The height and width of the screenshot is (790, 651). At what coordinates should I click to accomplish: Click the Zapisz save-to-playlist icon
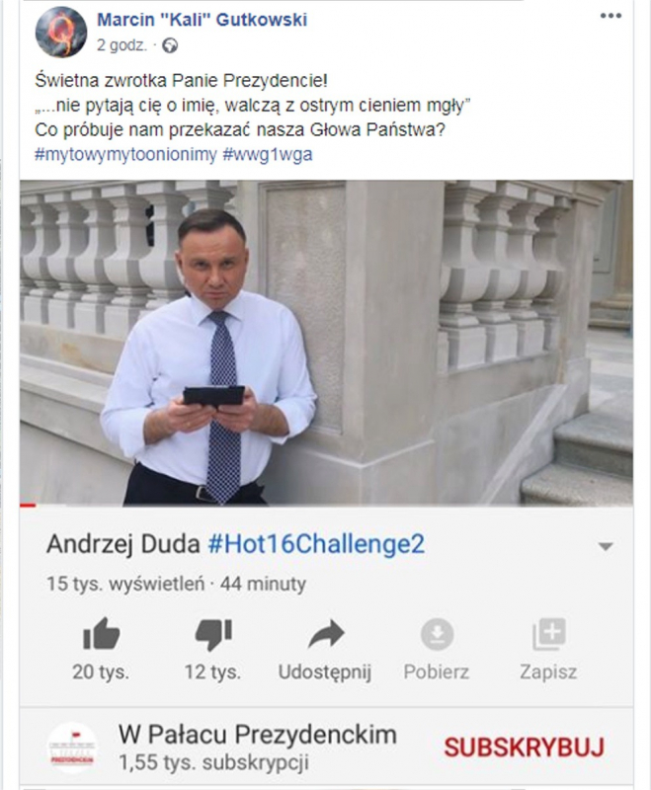pyautogui.click(x=549, y=634)
